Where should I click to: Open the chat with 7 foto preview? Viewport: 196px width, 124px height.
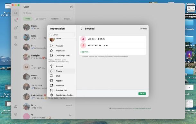(48, 107)
